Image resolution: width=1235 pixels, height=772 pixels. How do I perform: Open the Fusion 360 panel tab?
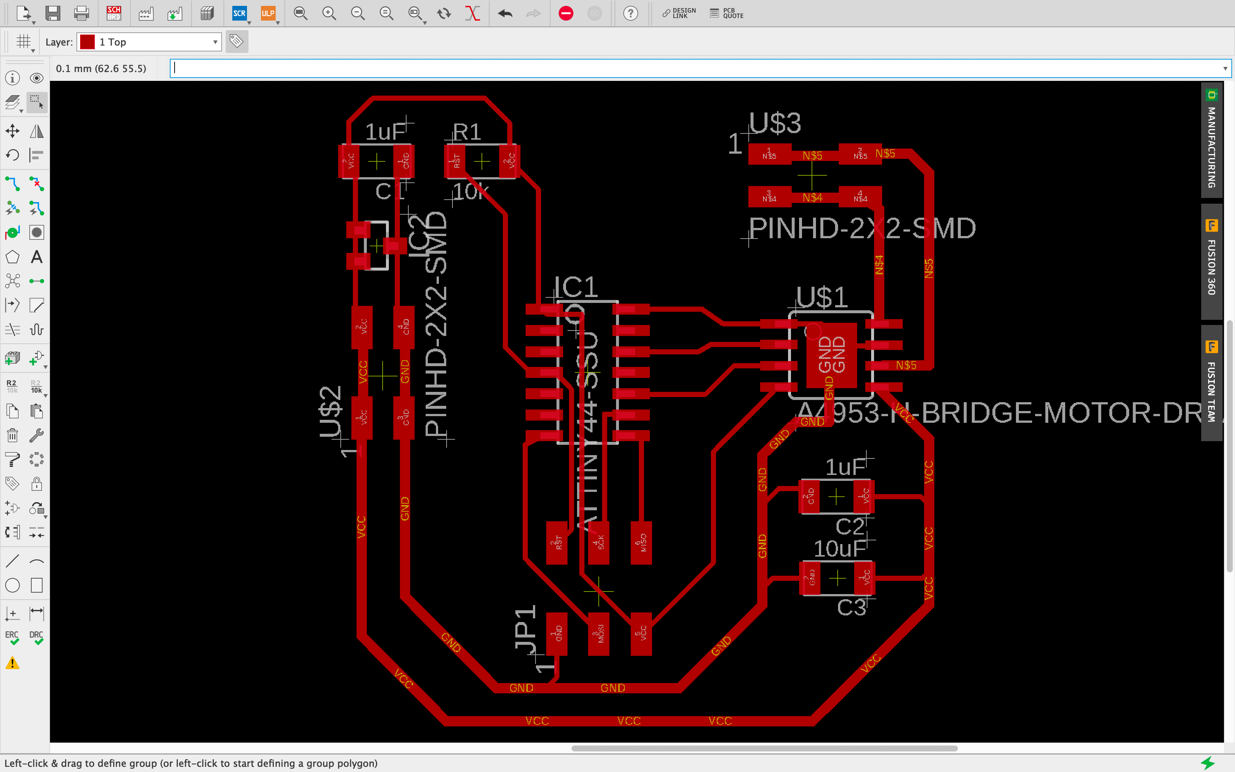coord(1211,265)
